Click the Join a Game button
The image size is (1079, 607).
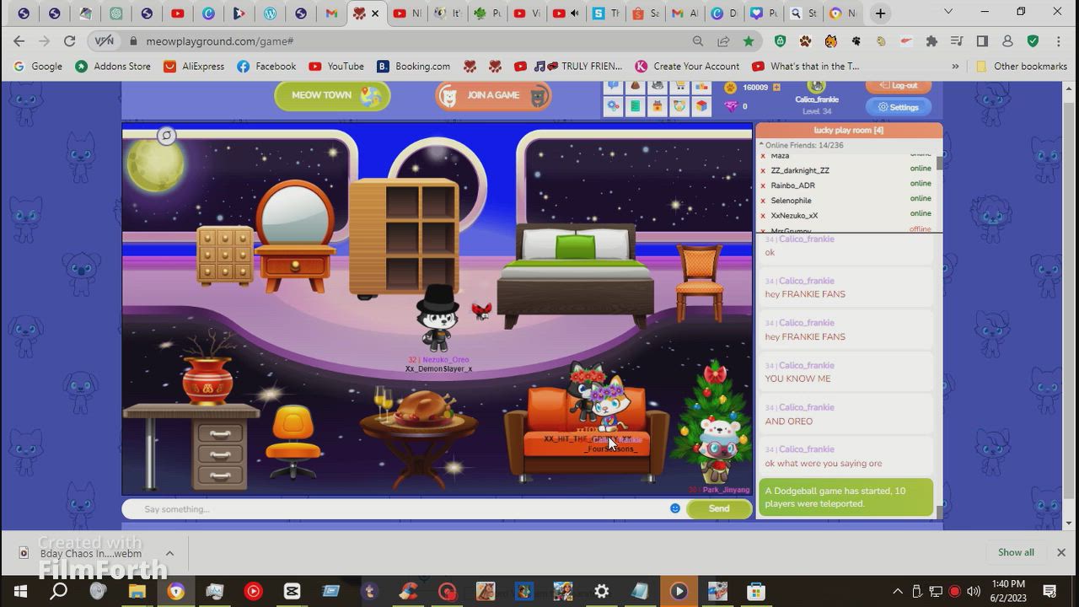tap(493, 95)
